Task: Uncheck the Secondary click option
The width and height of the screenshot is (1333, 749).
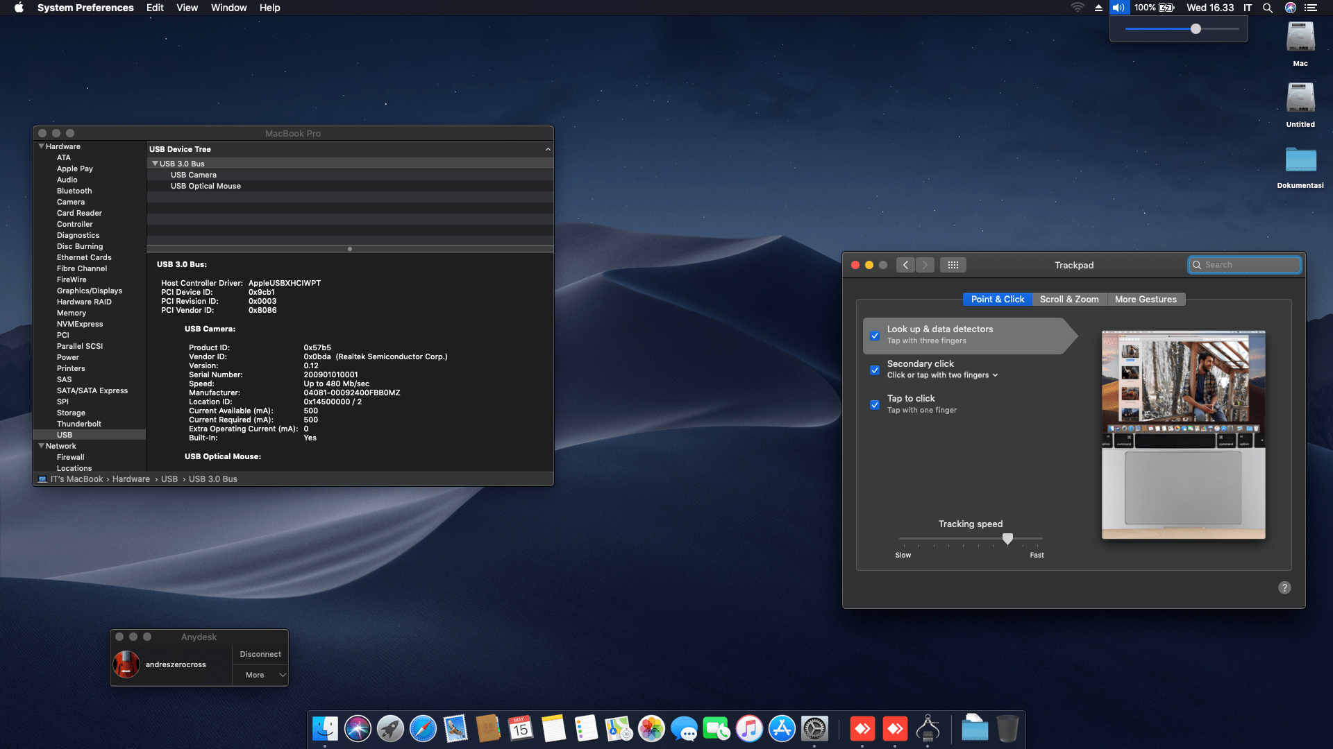Action: tap(875, 370)
